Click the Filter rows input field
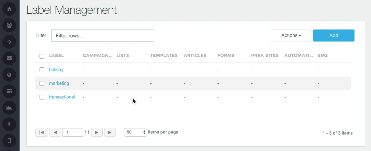This screenshot has width=371, height=151. pos(102,35)
